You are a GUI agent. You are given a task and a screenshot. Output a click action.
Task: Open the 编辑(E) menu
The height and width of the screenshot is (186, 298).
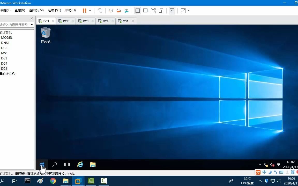5,10
